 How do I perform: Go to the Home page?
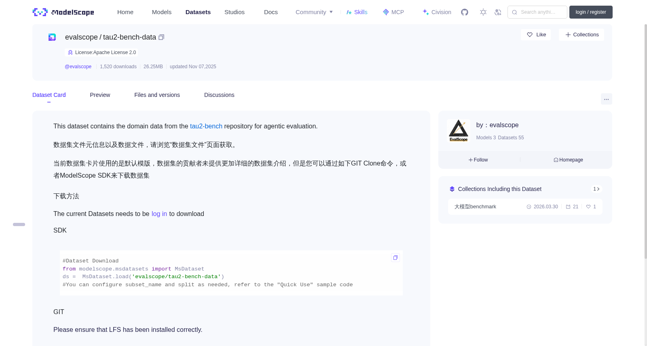(125, 12)
